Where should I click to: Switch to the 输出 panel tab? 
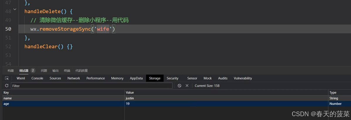point(55,71)
